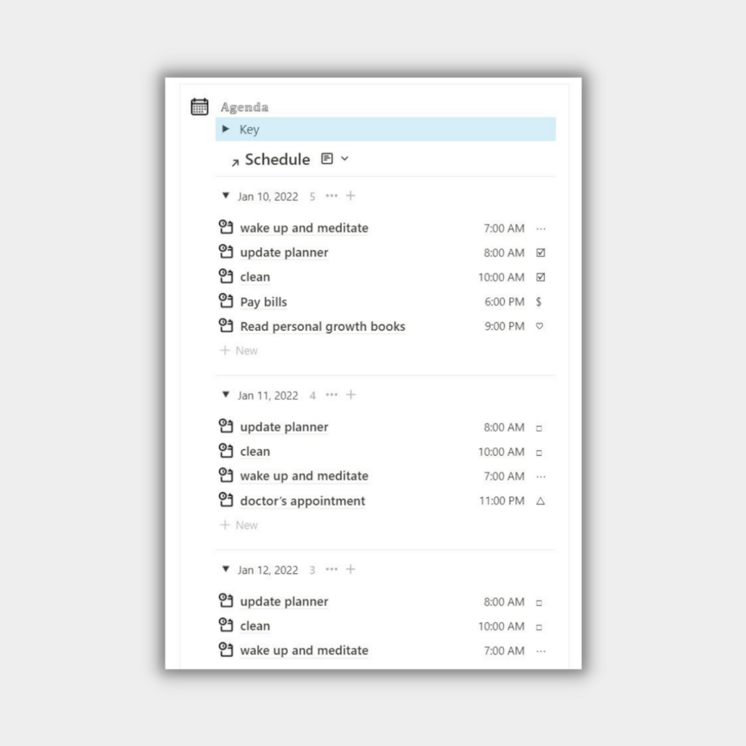This screenshot has width=746, height=746.
Task: Click item count 4 beside Jan 11, 2022
Action: [x=313, y=396]
